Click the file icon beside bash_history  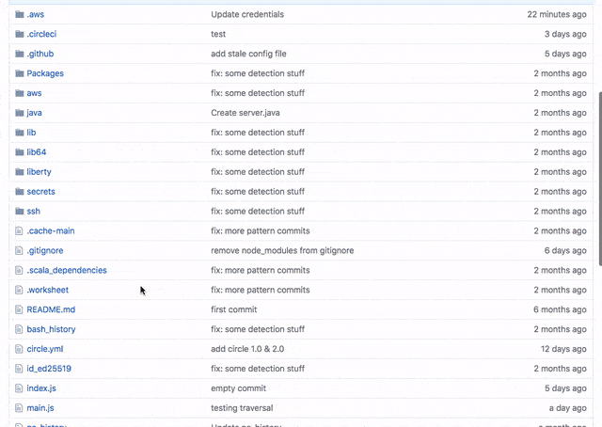click(19, 329)
